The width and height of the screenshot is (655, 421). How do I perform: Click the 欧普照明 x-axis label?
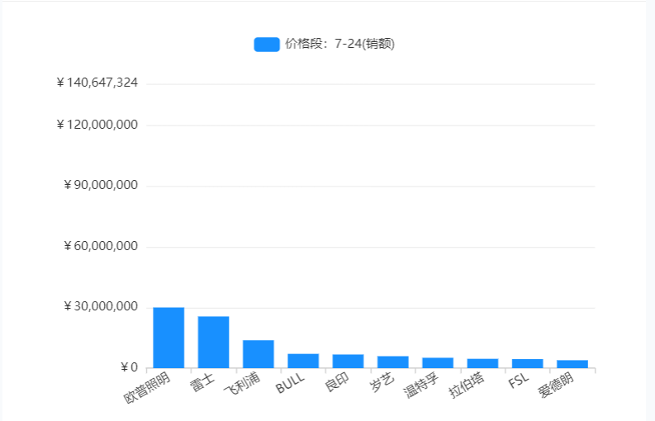(x=149, y=387)
